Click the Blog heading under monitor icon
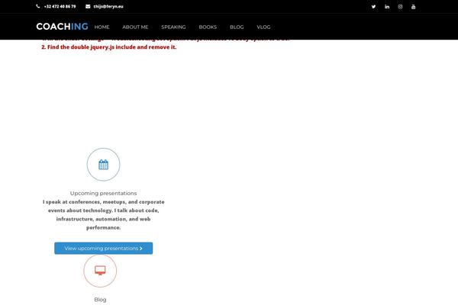The height and width of the screenshot is (305, 458). point(100,300)
